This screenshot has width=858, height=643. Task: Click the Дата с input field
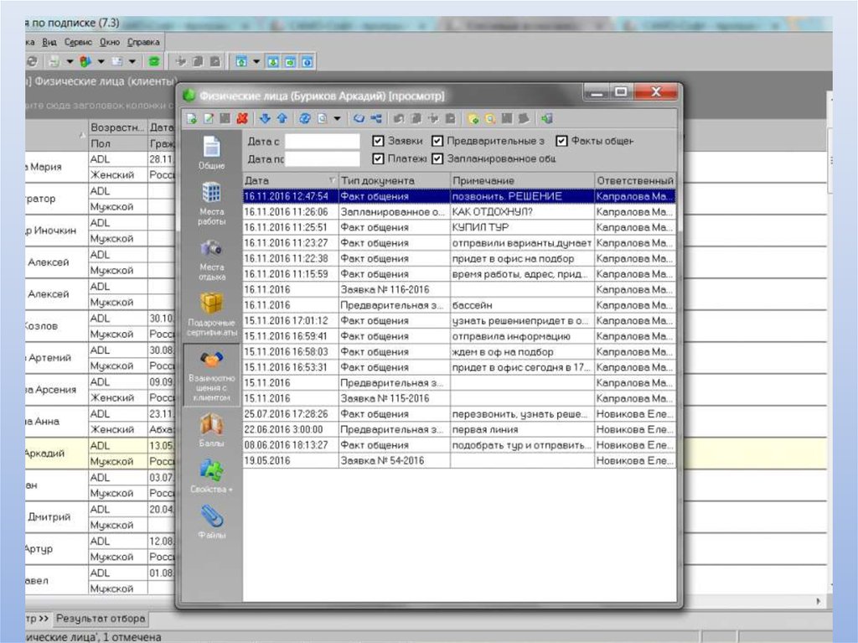coord(322,142)
